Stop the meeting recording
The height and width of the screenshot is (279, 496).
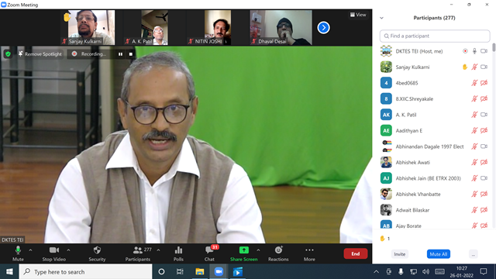131,54
